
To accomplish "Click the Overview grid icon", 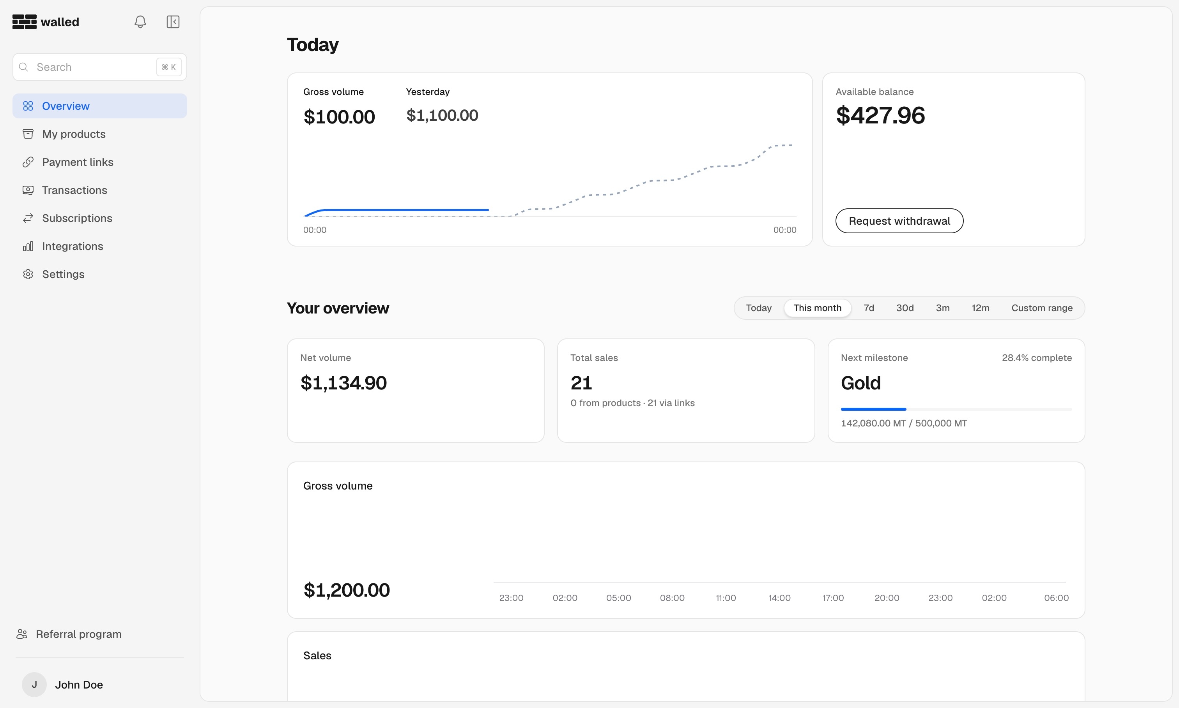I will [x=28, y=106].
